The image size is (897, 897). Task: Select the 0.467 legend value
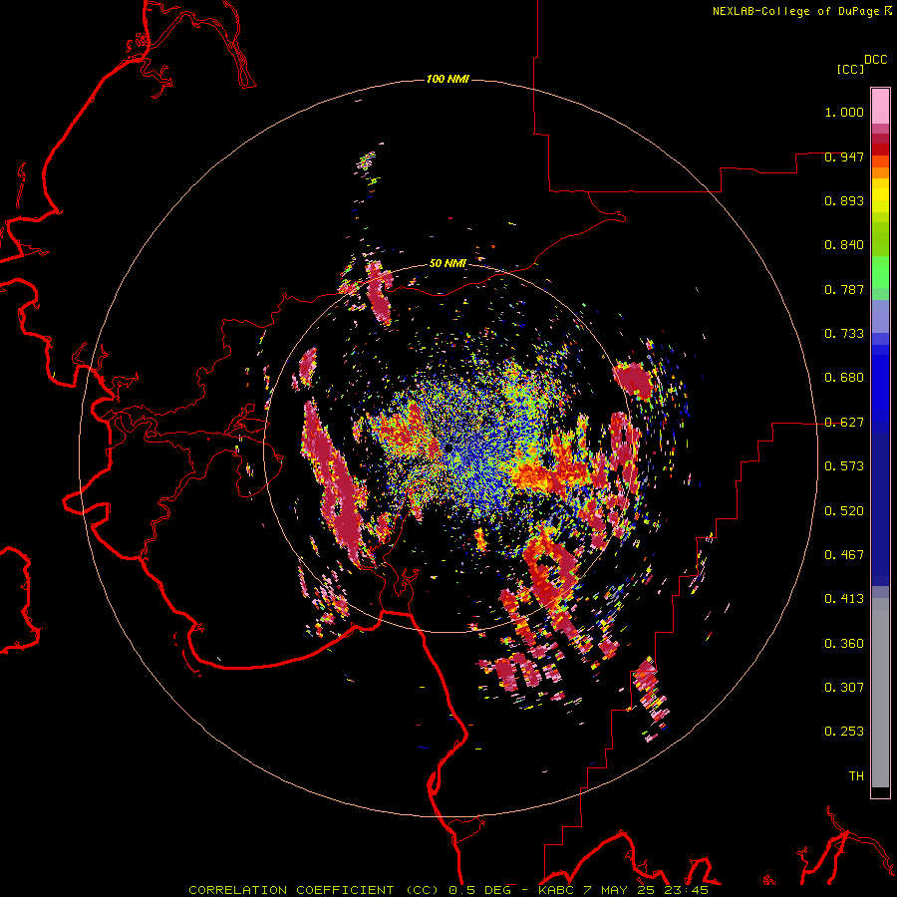coord(844,554)
